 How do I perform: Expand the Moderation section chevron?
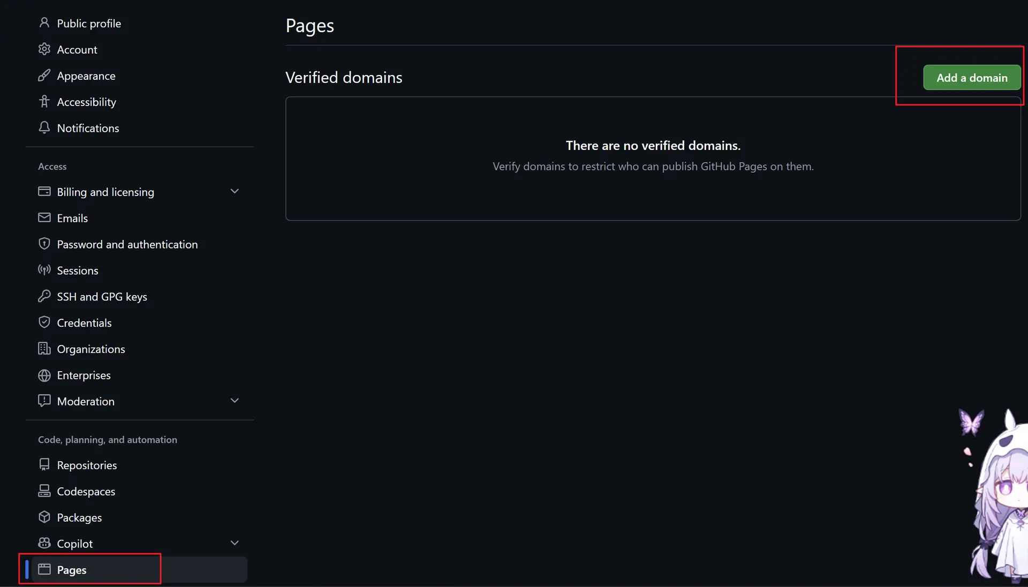[x=235, y=401]
